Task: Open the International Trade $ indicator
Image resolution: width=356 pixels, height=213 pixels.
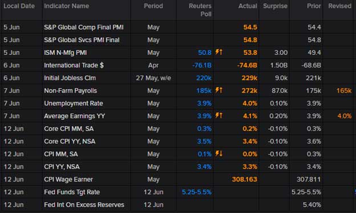Action: [74, 65]
